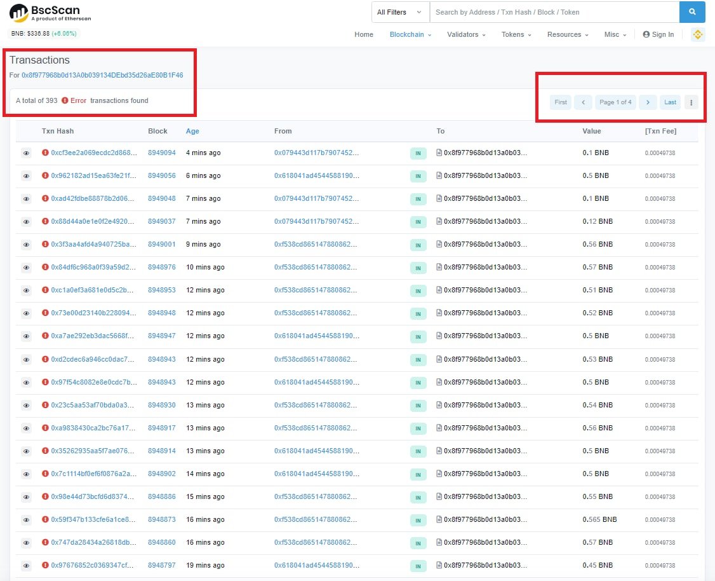Toggle preview eye for txn 0x88d44a0e1e0f2e4920
715x581 pixels.
click(x=27, y=221)
